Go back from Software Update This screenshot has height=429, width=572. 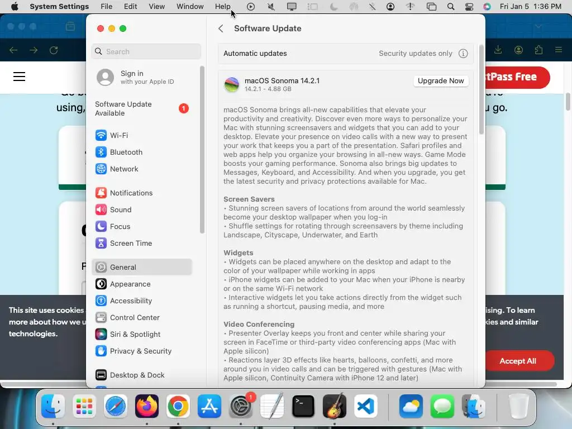click(x=221, y=28)
